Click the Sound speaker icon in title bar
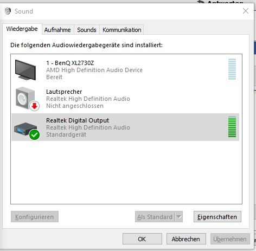The width and height of the screenshot is (256, 251). coord(8,11)
